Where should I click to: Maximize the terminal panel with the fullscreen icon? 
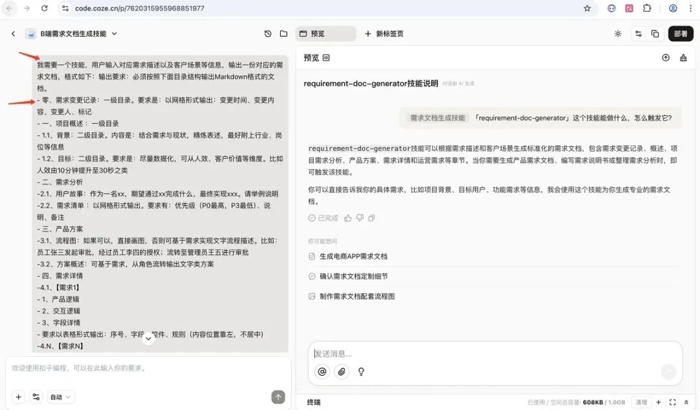(x=672, y=402)
